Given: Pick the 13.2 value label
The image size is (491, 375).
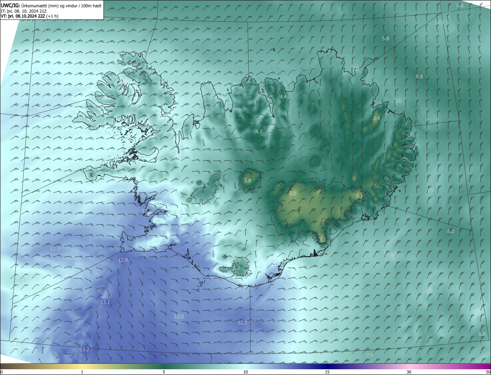Looking at the screenshot, I should point(84,349).
